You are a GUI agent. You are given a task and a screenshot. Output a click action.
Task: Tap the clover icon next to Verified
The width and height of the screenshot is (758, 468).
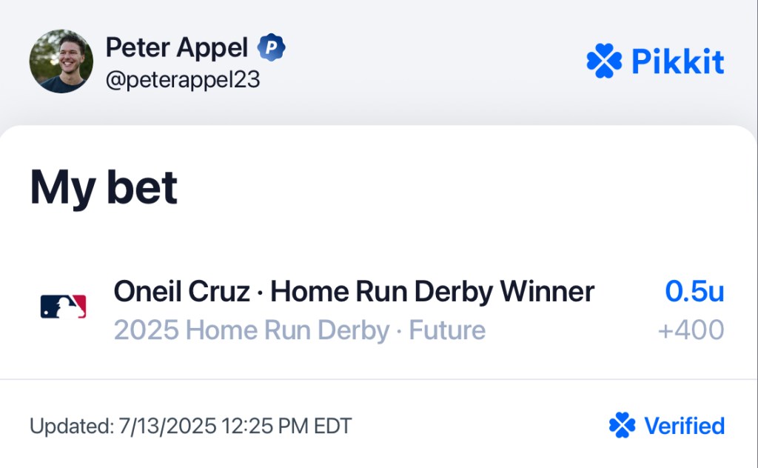click(622, 425)
